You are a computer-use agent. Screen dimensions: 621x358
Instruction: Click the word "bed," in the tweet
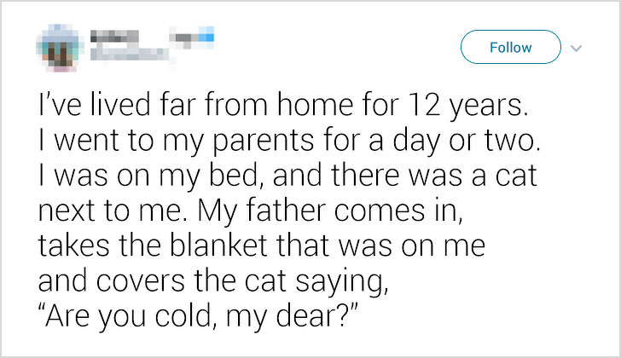[x=237, y=176]
